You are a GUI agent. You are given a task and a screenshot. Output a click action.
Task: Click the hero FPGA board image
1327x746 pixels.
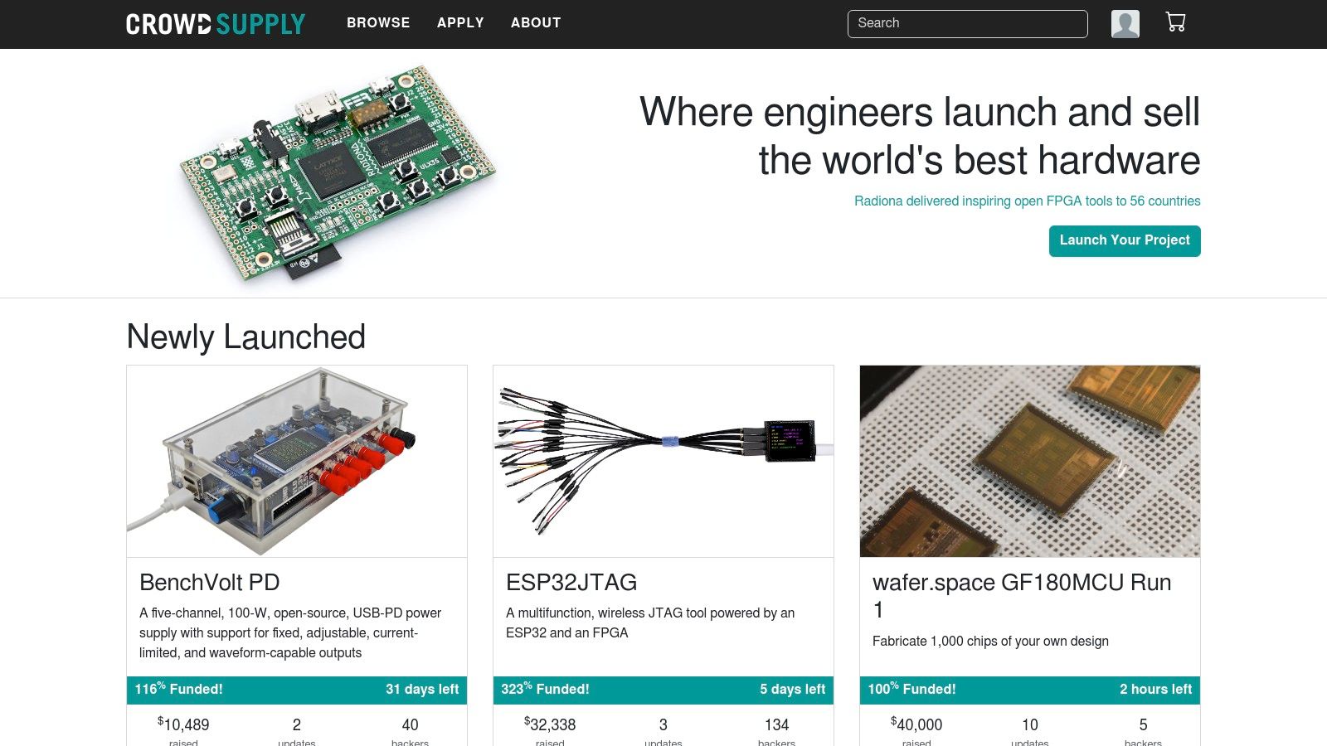pyautogui.click(x=338, y=172)
